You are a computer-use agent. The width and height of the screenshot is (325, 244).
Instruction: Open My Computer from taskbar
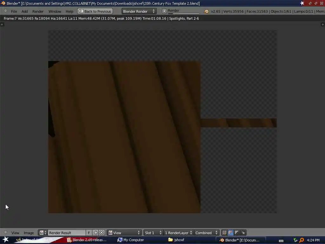130,240
